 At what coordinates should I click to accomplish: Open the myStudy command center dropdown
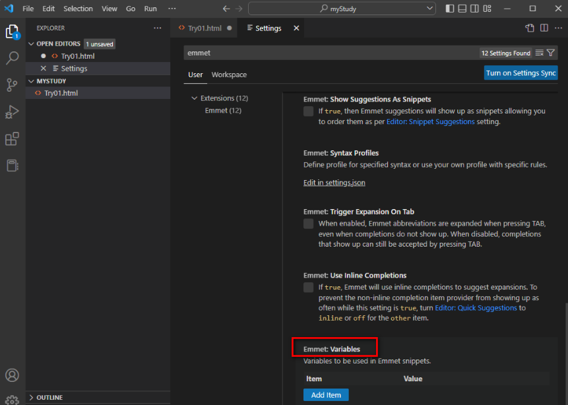tap(429, 9)
